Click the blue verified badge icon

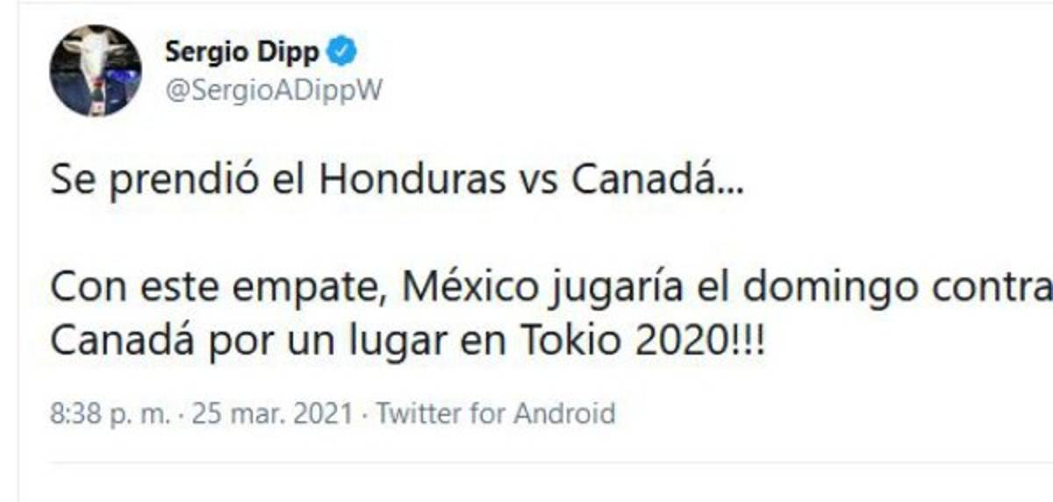[x=341, y=53]
